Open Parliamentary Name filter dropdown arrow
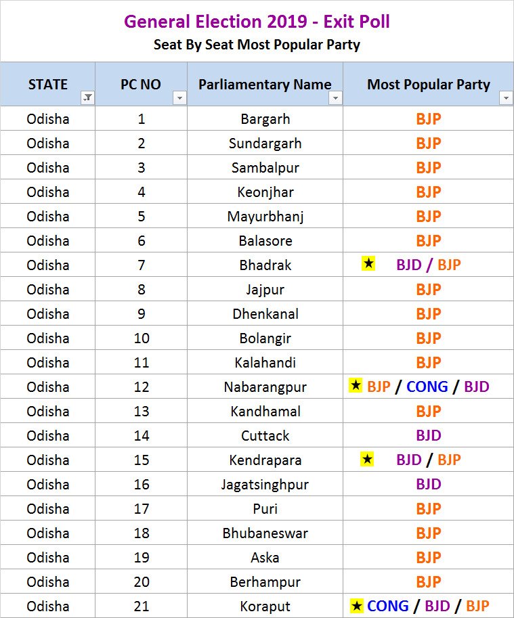The height and width of the screenshot is (618, 514). (x=335, y=98)
